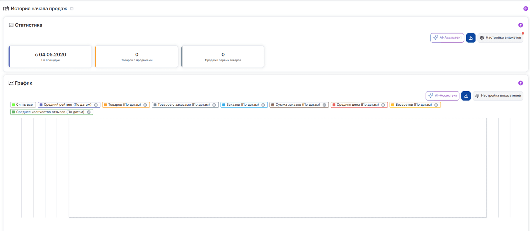Open Настройка показателей settings
530x231 pixels.
coord(498,96)
